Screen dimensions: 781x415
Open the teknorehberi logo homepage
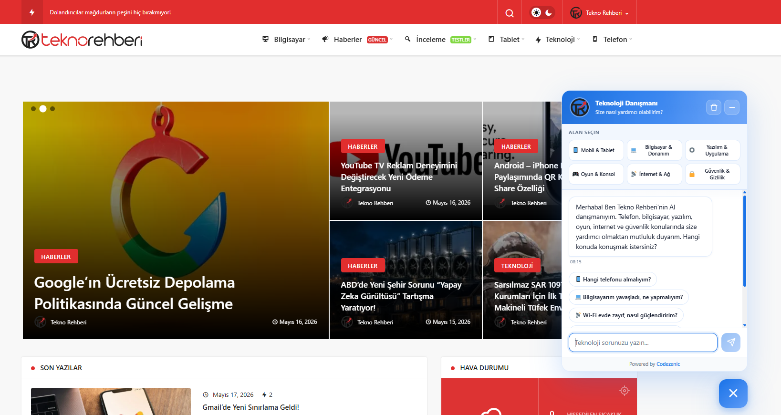click(x=82, y=40)
